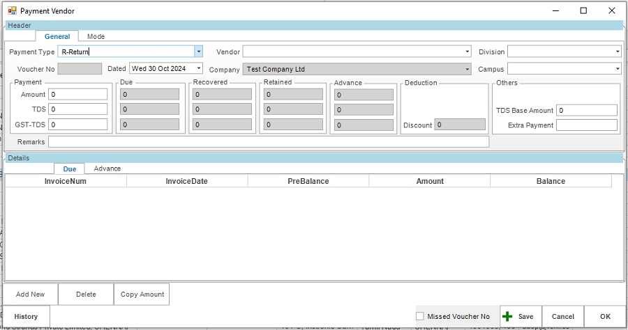The image size is (628, 330).
Task: Click the green plus Save icon
Action: click(507, 316)
